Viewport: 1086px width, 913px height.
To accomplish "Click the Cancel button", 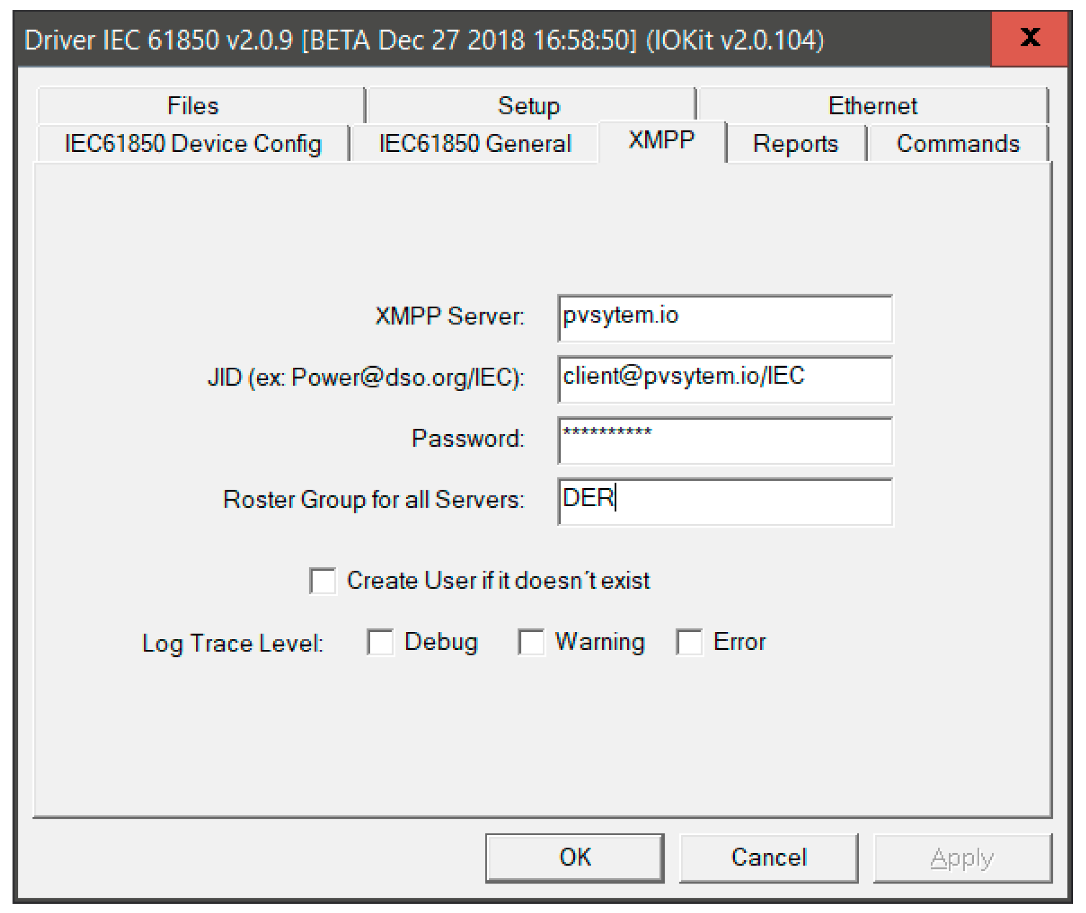I will pos(768,857).
